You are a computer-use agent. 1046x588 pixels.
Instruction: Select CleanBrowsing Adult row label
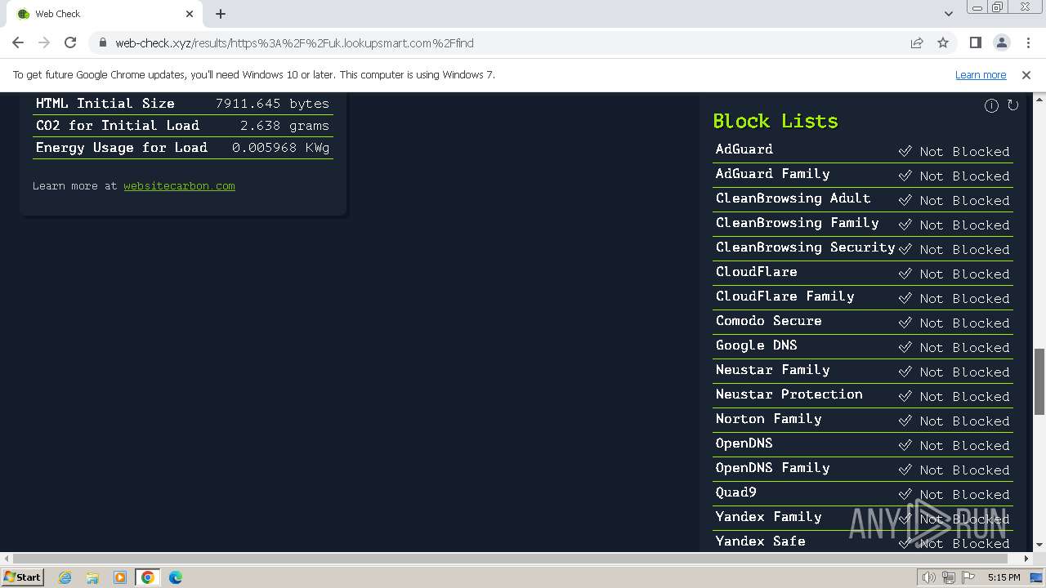point(793,198)
